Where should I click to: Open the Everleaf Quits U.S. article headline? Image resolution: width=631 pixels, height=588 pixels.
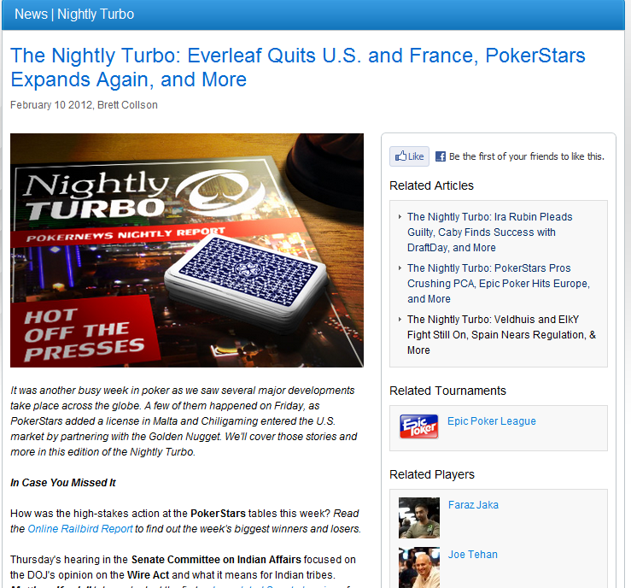(x=297, y=68)
